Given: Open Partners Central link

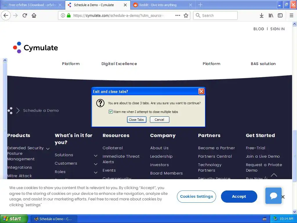Looking at the screenshot, I should point(215,156).
